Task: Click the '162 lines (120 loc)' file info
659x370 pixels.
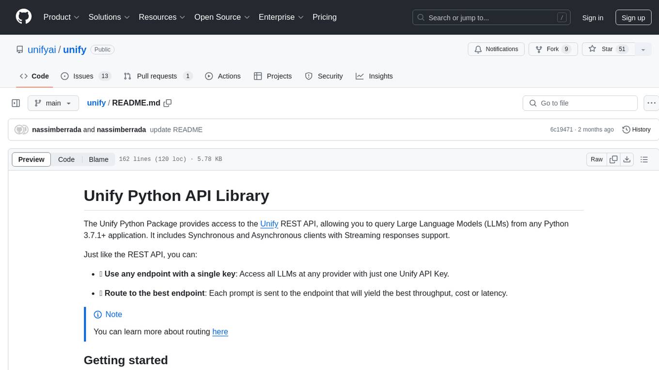Action: tap(170, 159)
